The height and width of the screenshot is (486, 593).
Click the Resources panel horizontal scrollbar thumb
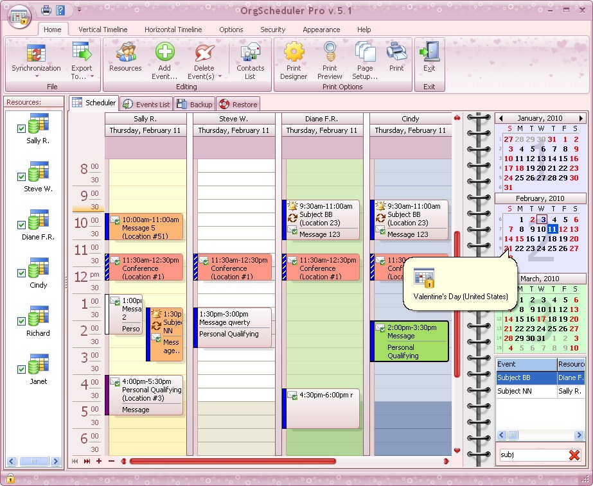tap(33, 462)
